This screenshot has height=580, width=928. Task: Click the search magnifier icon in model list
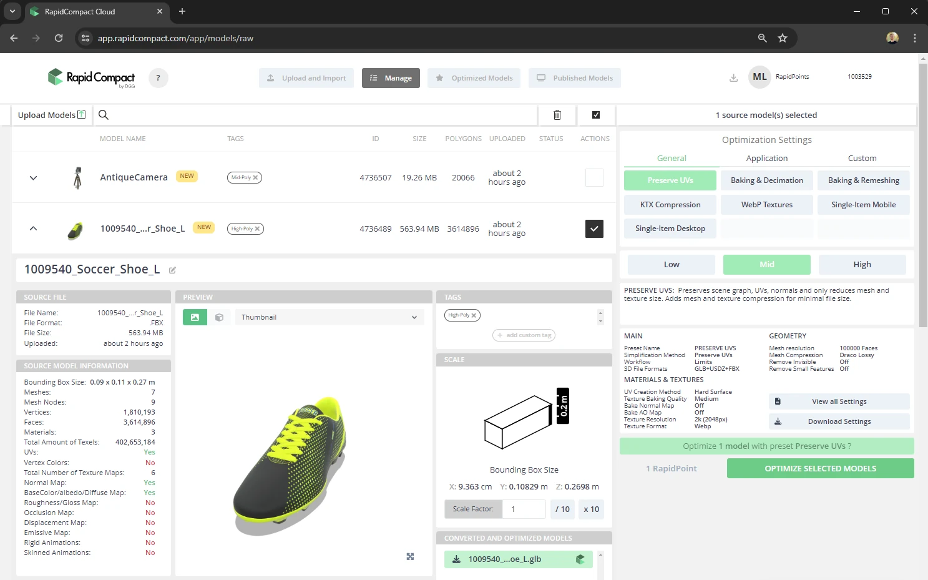[x=104, y=115]
